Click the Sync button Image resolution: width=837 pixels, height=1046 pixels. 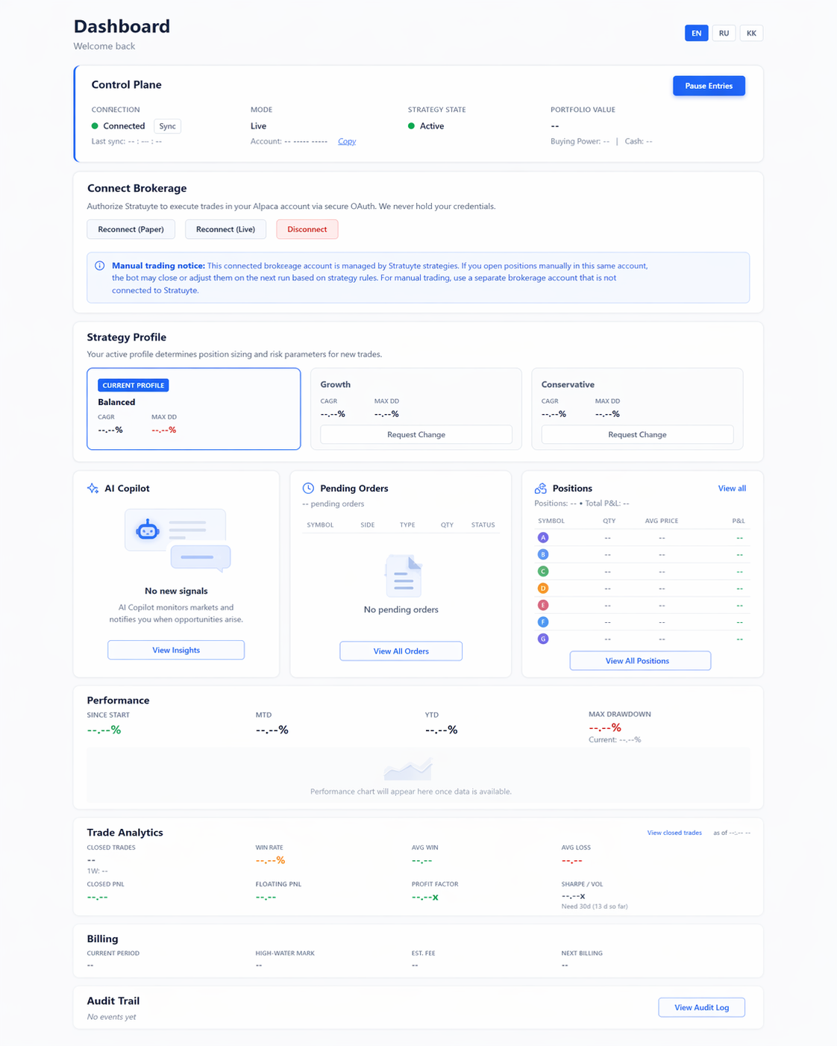click(167, 126)
